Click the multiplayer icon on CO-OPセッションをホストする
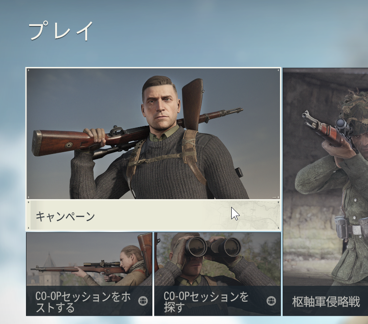The image size is (368, 324). 143,301
